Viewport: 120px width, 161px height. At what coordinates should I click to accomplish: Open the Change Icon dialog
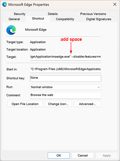58,104
